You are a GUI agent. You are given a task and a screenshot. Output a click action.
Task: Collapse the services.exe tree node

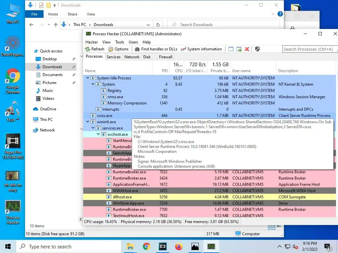[x=93, y=128]
